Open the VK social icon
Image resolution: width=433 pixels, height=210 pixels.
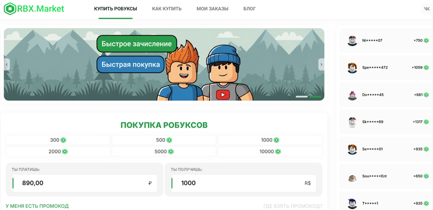(427, 8)
